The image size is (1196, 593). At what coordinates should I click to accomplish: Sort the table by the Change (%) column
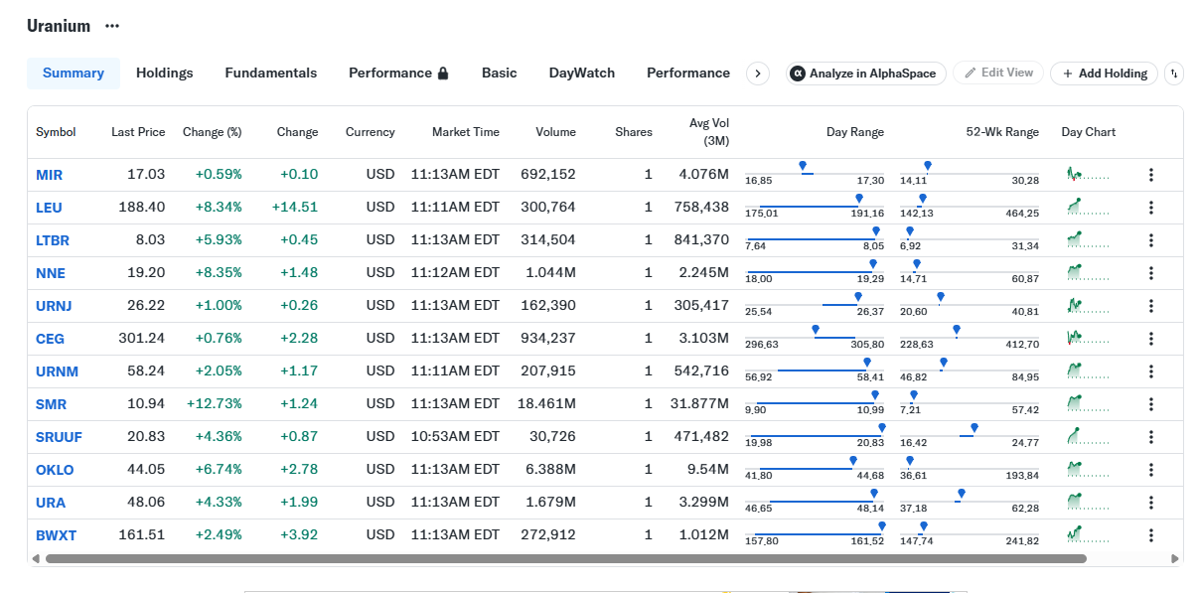[x=213, y=132]
